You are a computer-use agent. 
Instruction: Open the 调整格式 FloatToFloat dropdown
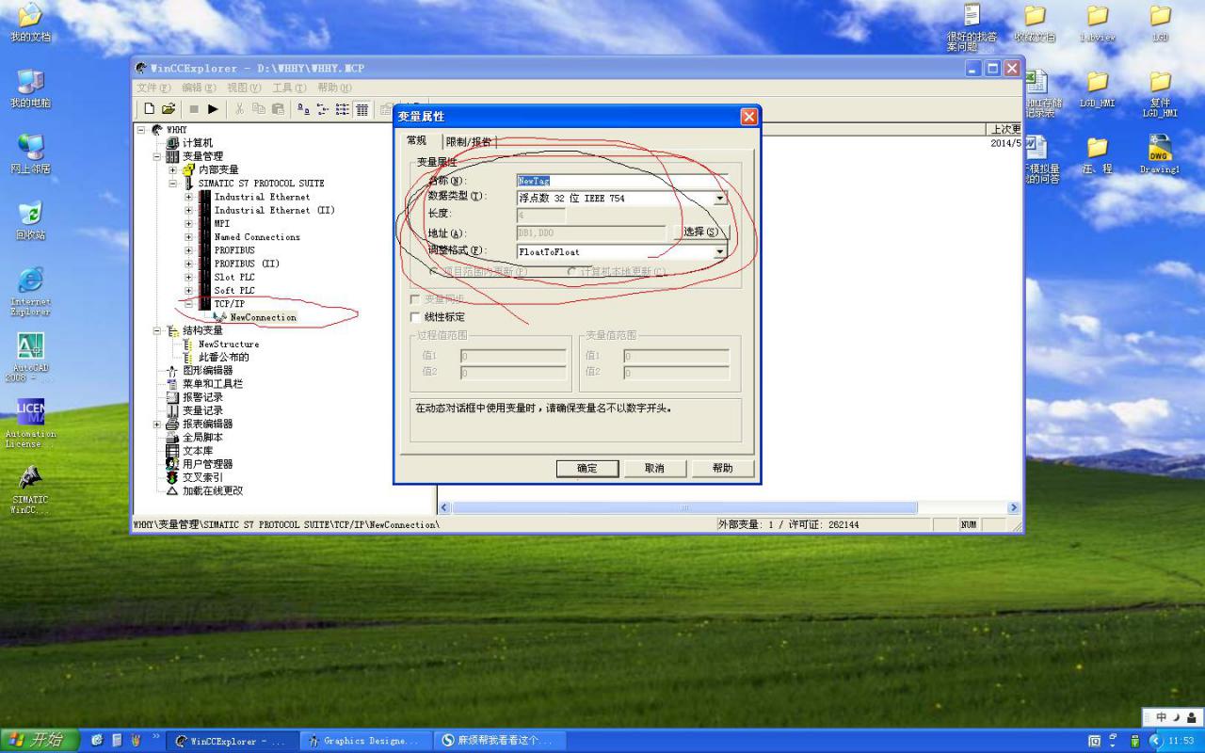point(720,252)
